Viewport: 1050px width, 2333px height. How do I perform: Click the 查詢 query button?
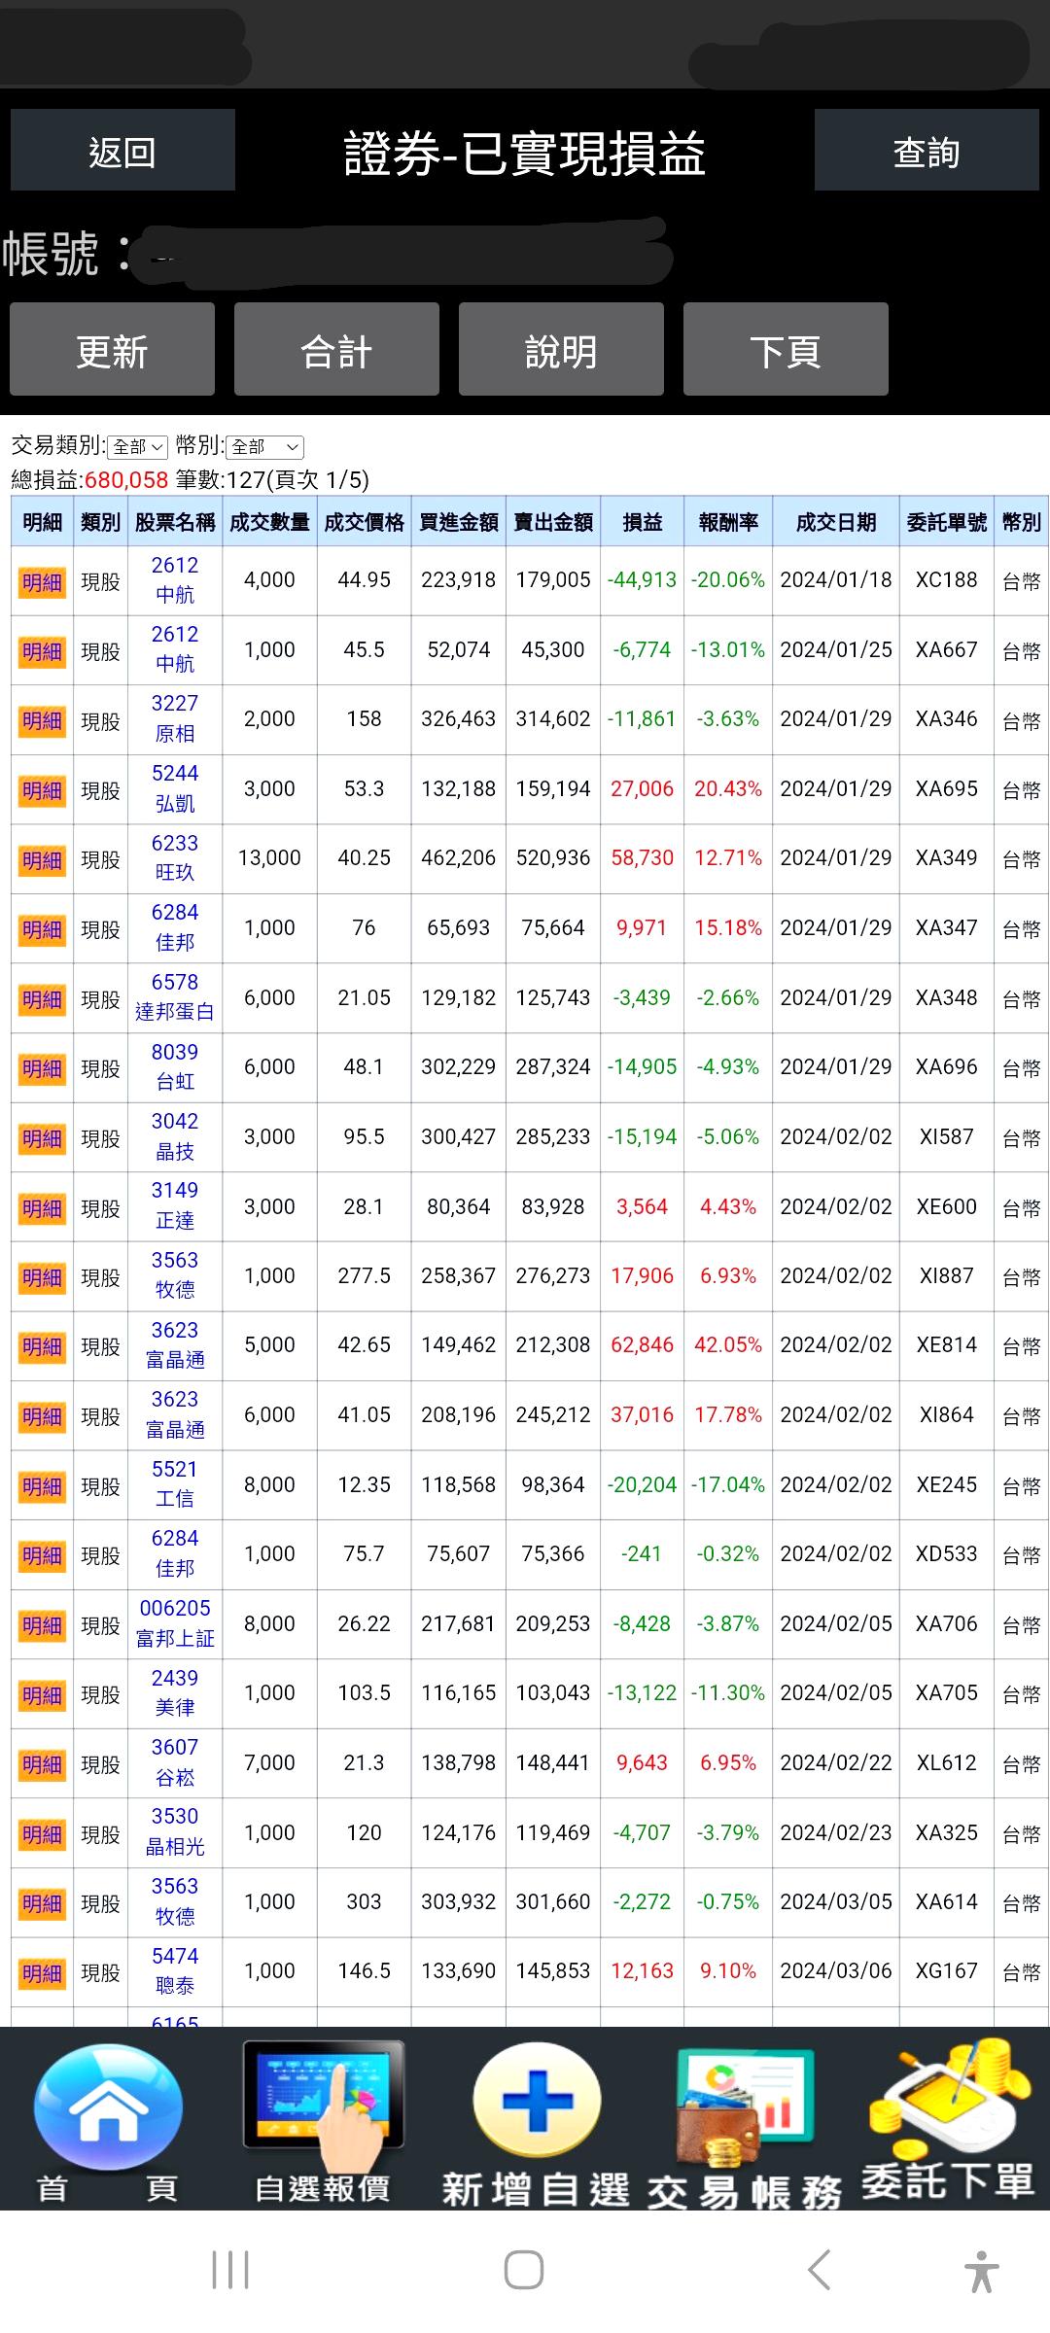tap(927, 150)
